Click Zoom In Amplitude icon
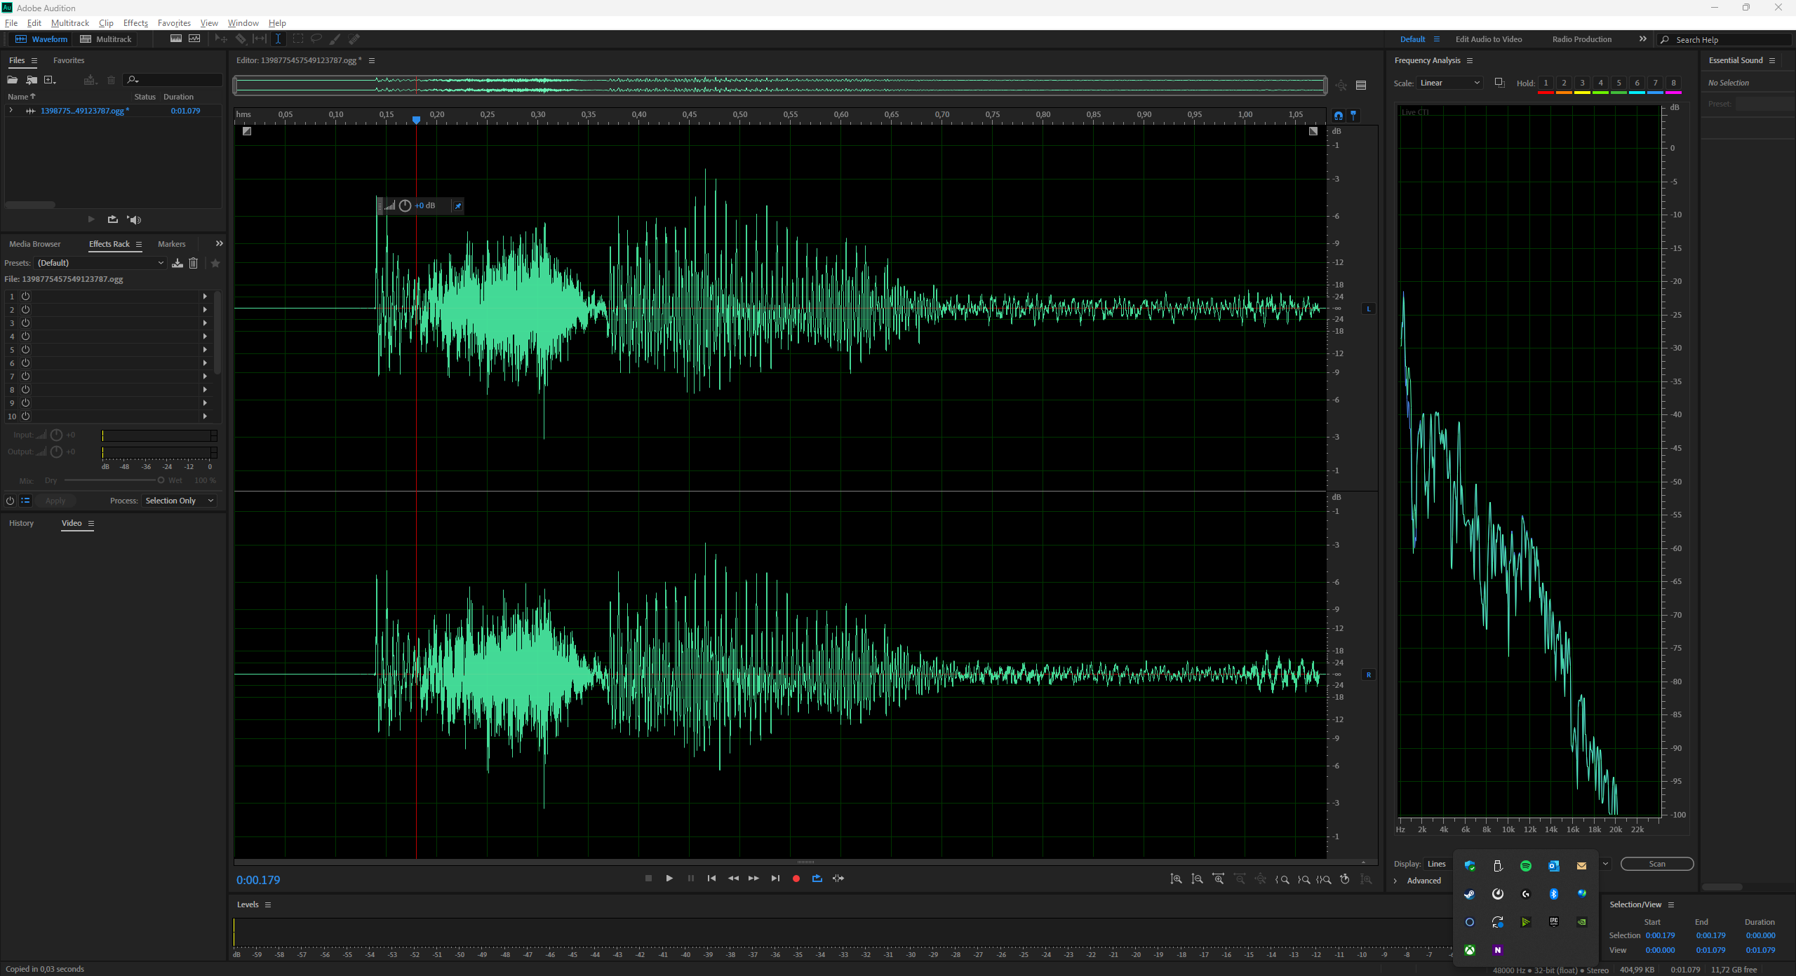This screenshot has height=976, width=1796. pos(1176,879)
